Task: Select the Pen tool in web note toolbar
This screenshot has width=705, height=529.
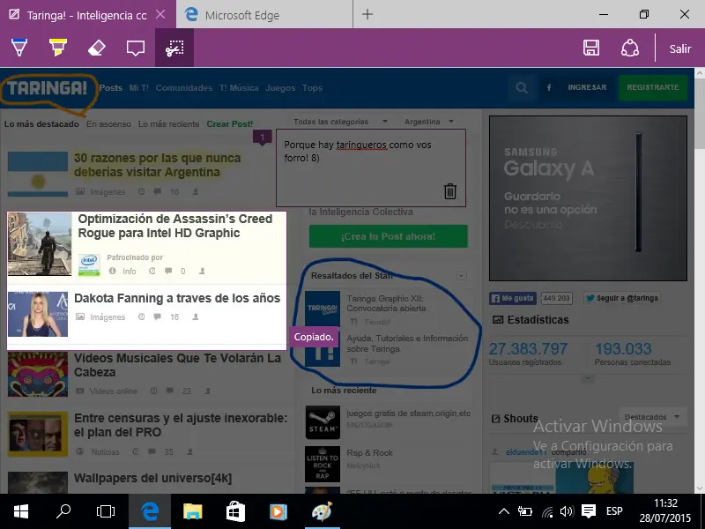Action: pyautogui.click(x=19, y=48)
